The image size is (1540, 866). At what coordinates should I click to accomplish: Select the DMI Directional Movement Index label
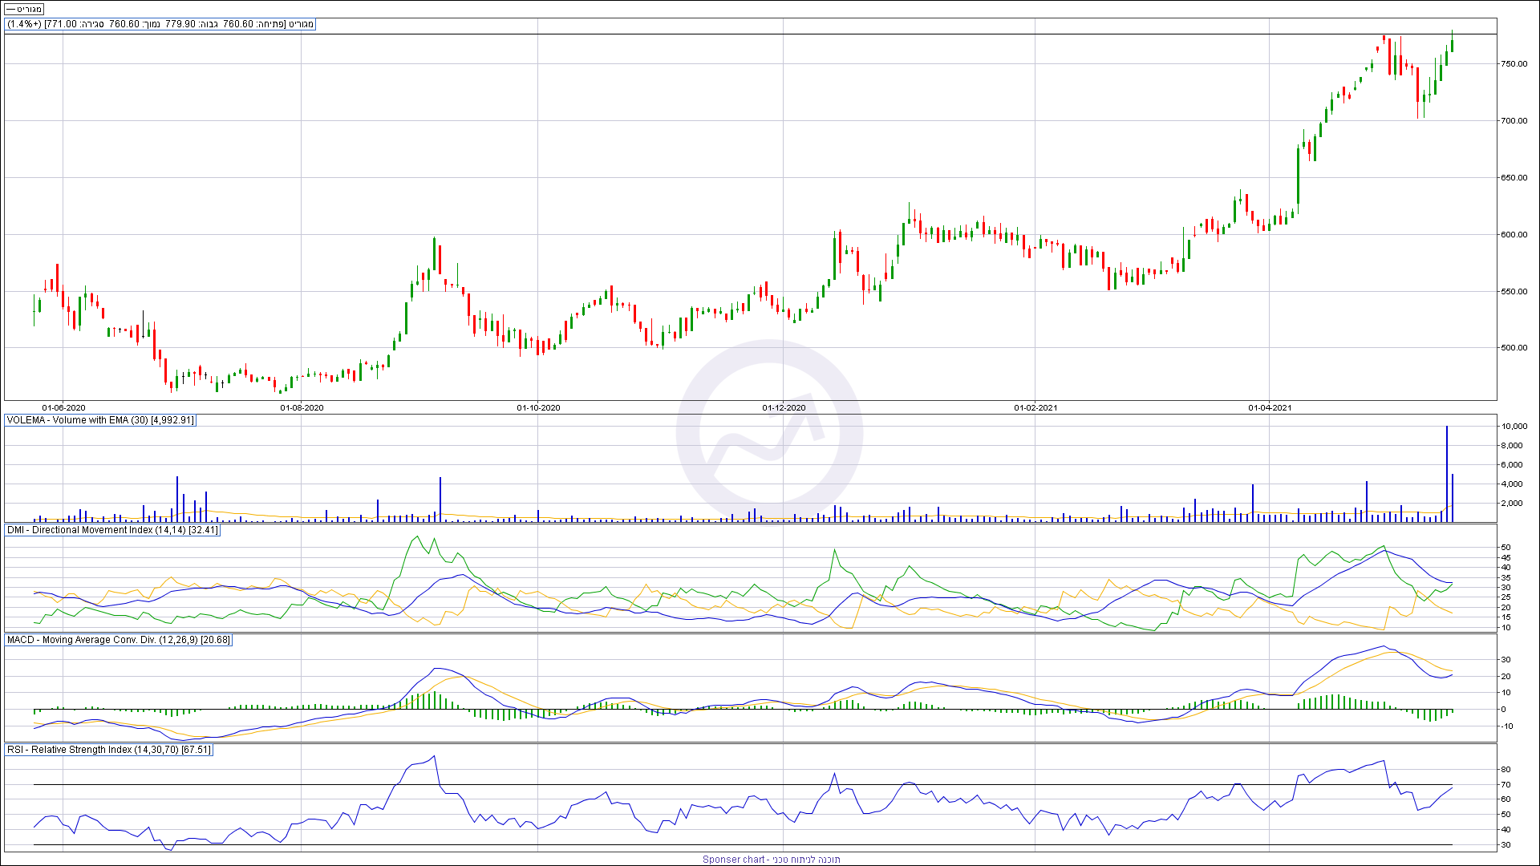pyautogui.click(x=112, y=530)
